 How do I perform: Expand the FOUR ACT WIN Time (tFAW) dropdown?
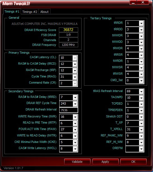[x=75, y=130]
